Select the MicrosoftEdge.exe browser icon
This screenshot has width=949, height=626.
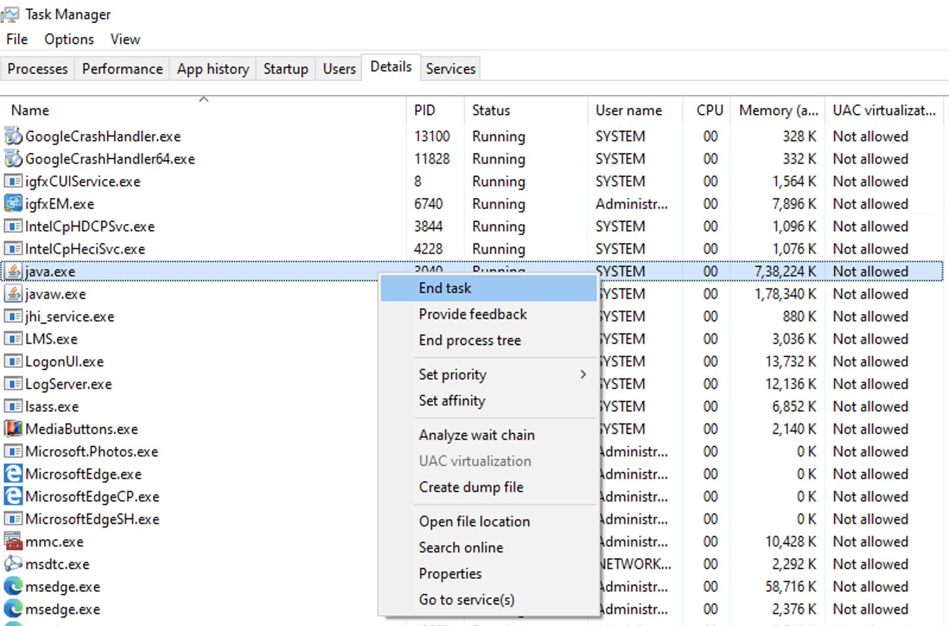coord(13,474)
